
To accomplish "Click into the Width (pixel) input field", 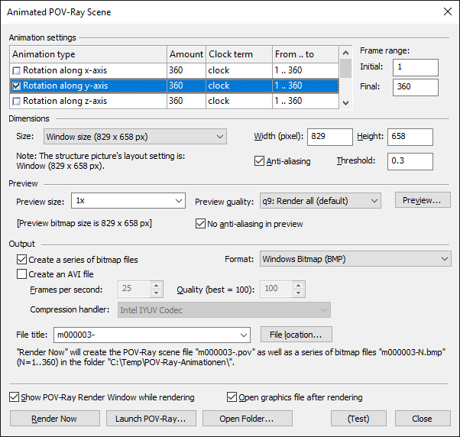I will 328,137.
